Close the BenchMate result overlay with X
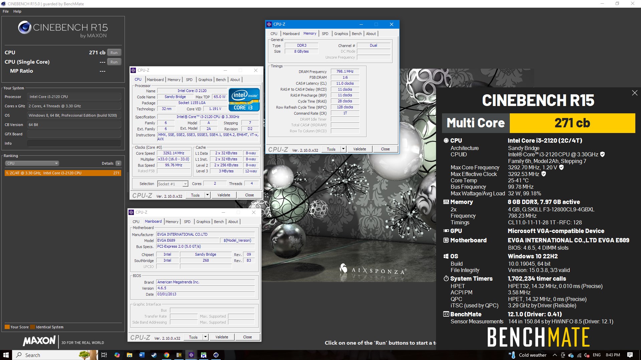 point(634,93)
